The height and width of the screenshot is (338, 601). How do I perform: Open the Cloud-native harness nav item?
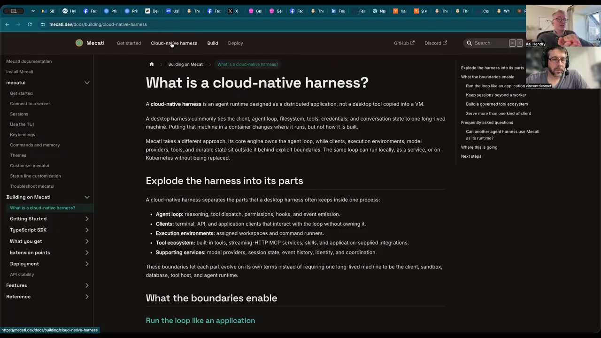point(174,43)
